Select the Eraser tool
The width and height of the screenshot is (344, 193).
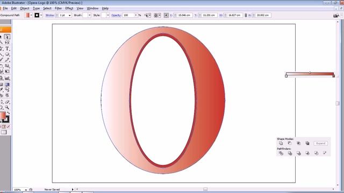(7, 102)
